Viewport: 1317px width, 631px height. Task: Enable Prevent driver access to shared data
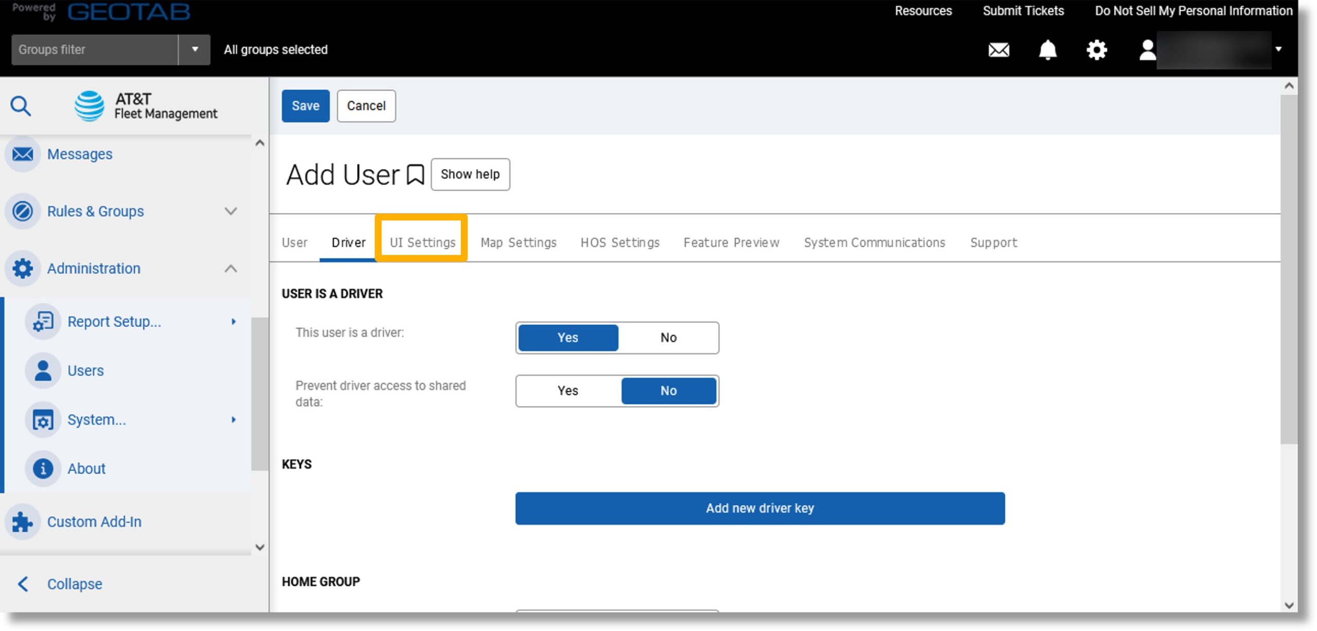pos(568,391)
